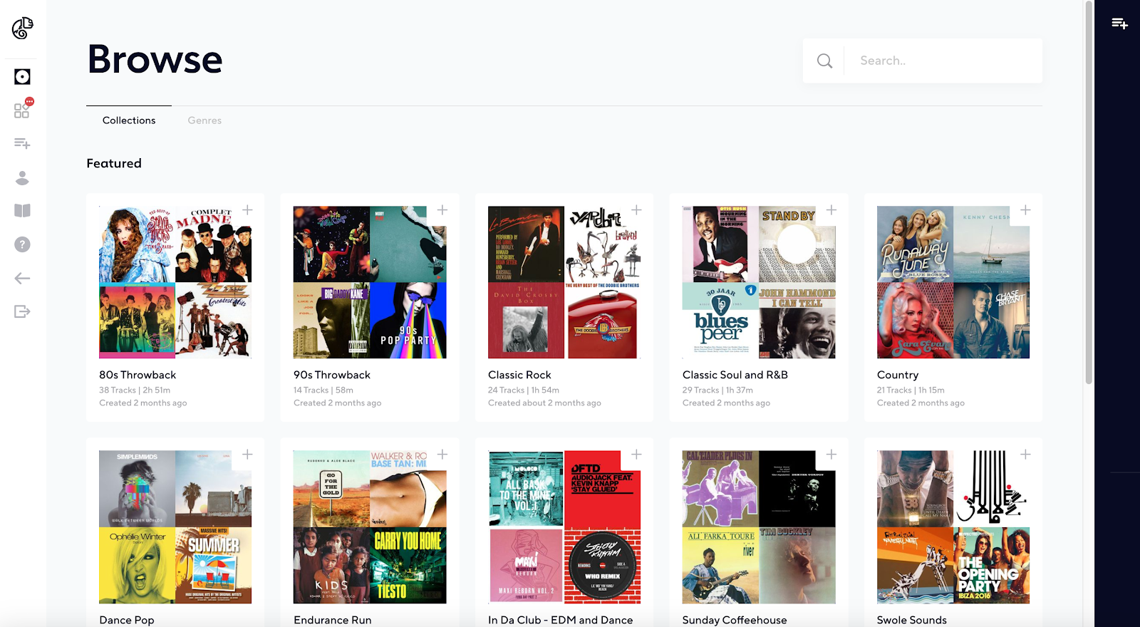This screenshot has width=1140, height=627.
Task: Open the playlists icon in left sidebar
Action: 22,144
